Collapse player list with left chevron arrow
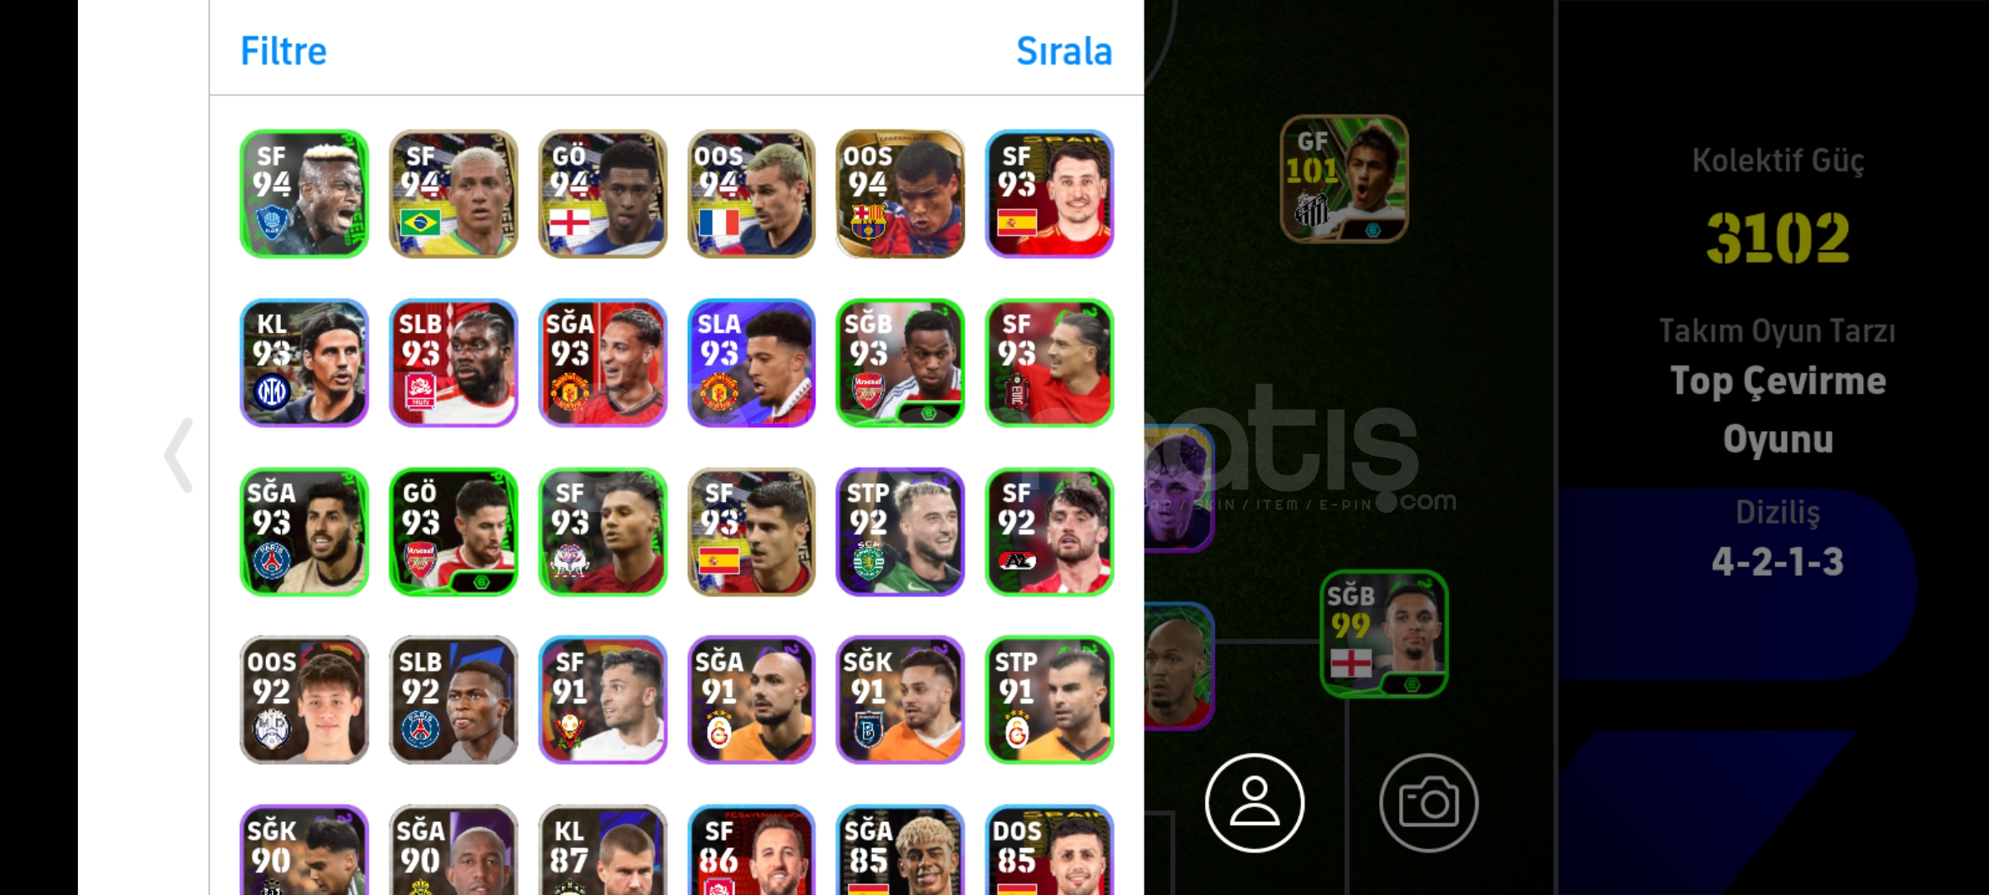This screenshot has height=895, width=1989. coord(179,455)
